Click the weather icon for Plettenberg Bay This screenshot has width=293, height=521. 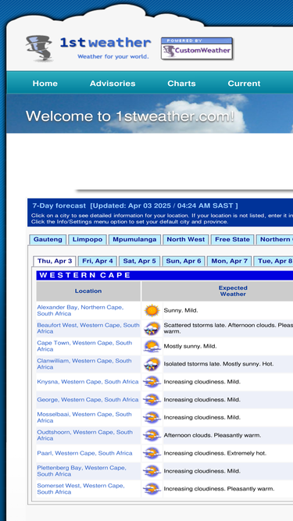(x=152, y=471)
